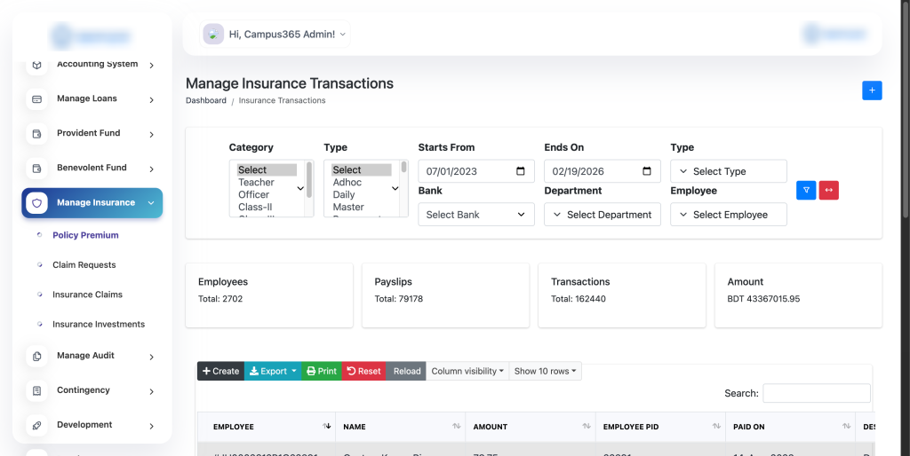Click the red reset filters arrow icon
This screenshot has width=910, height=456.
(x=828, y=190)
